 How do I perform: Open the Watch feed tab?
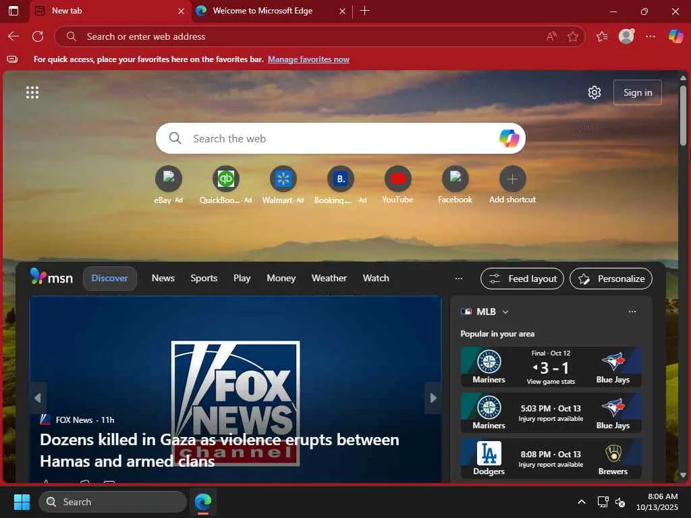pos(375,279)
